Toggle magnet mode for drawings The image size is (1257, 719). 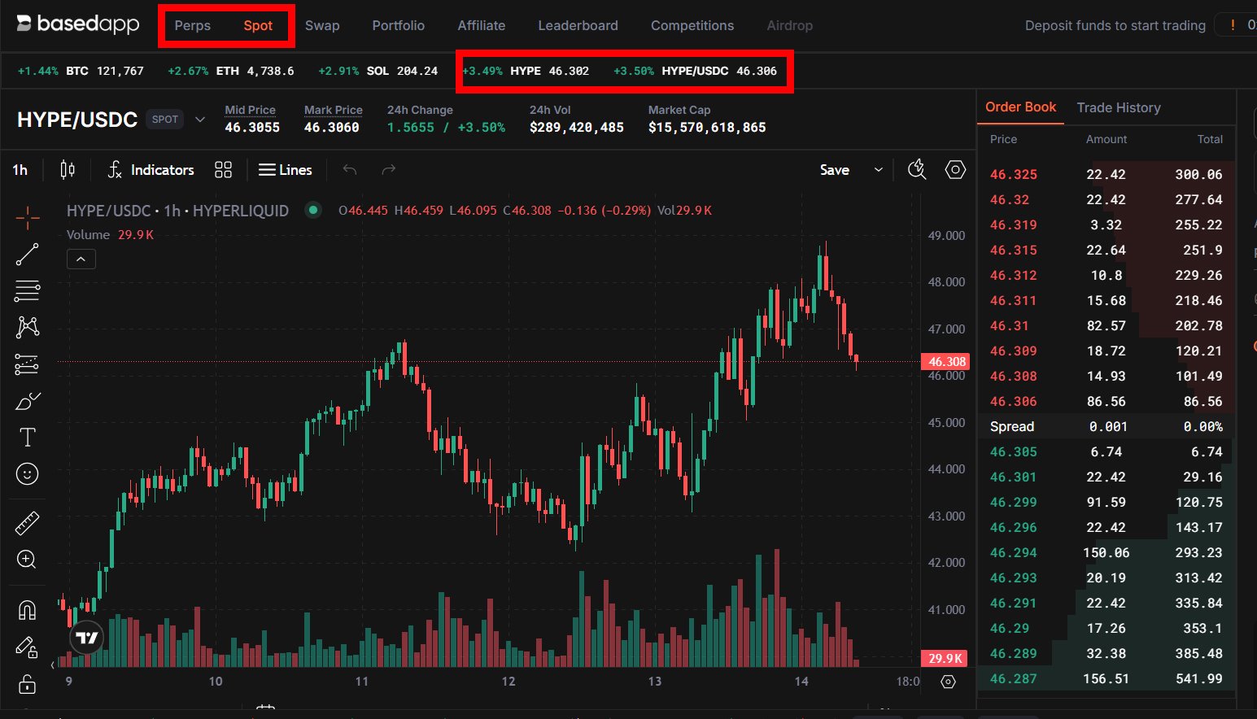click(x=27, y=610)
